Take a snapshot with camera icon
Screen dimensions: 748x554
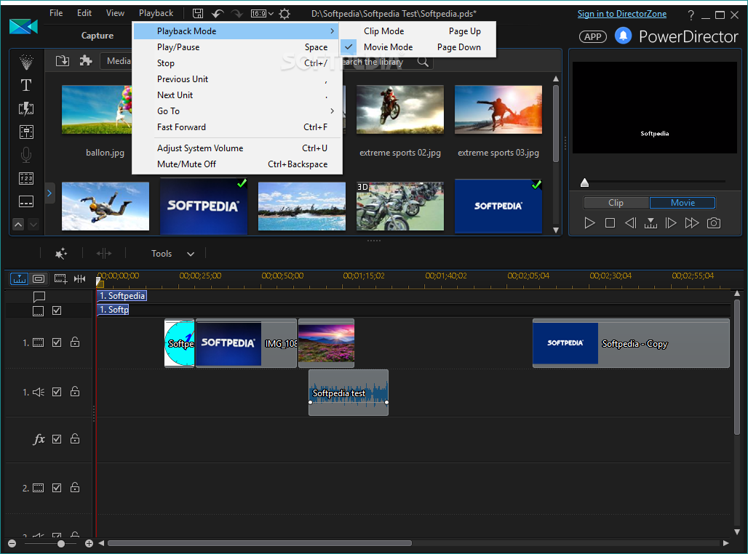pos(714,222)
